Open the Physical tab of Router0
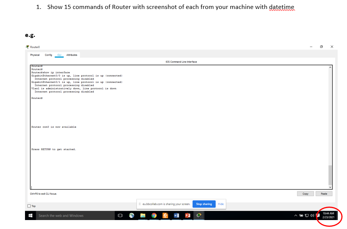 pyautogui.click(x=35, y=55)
